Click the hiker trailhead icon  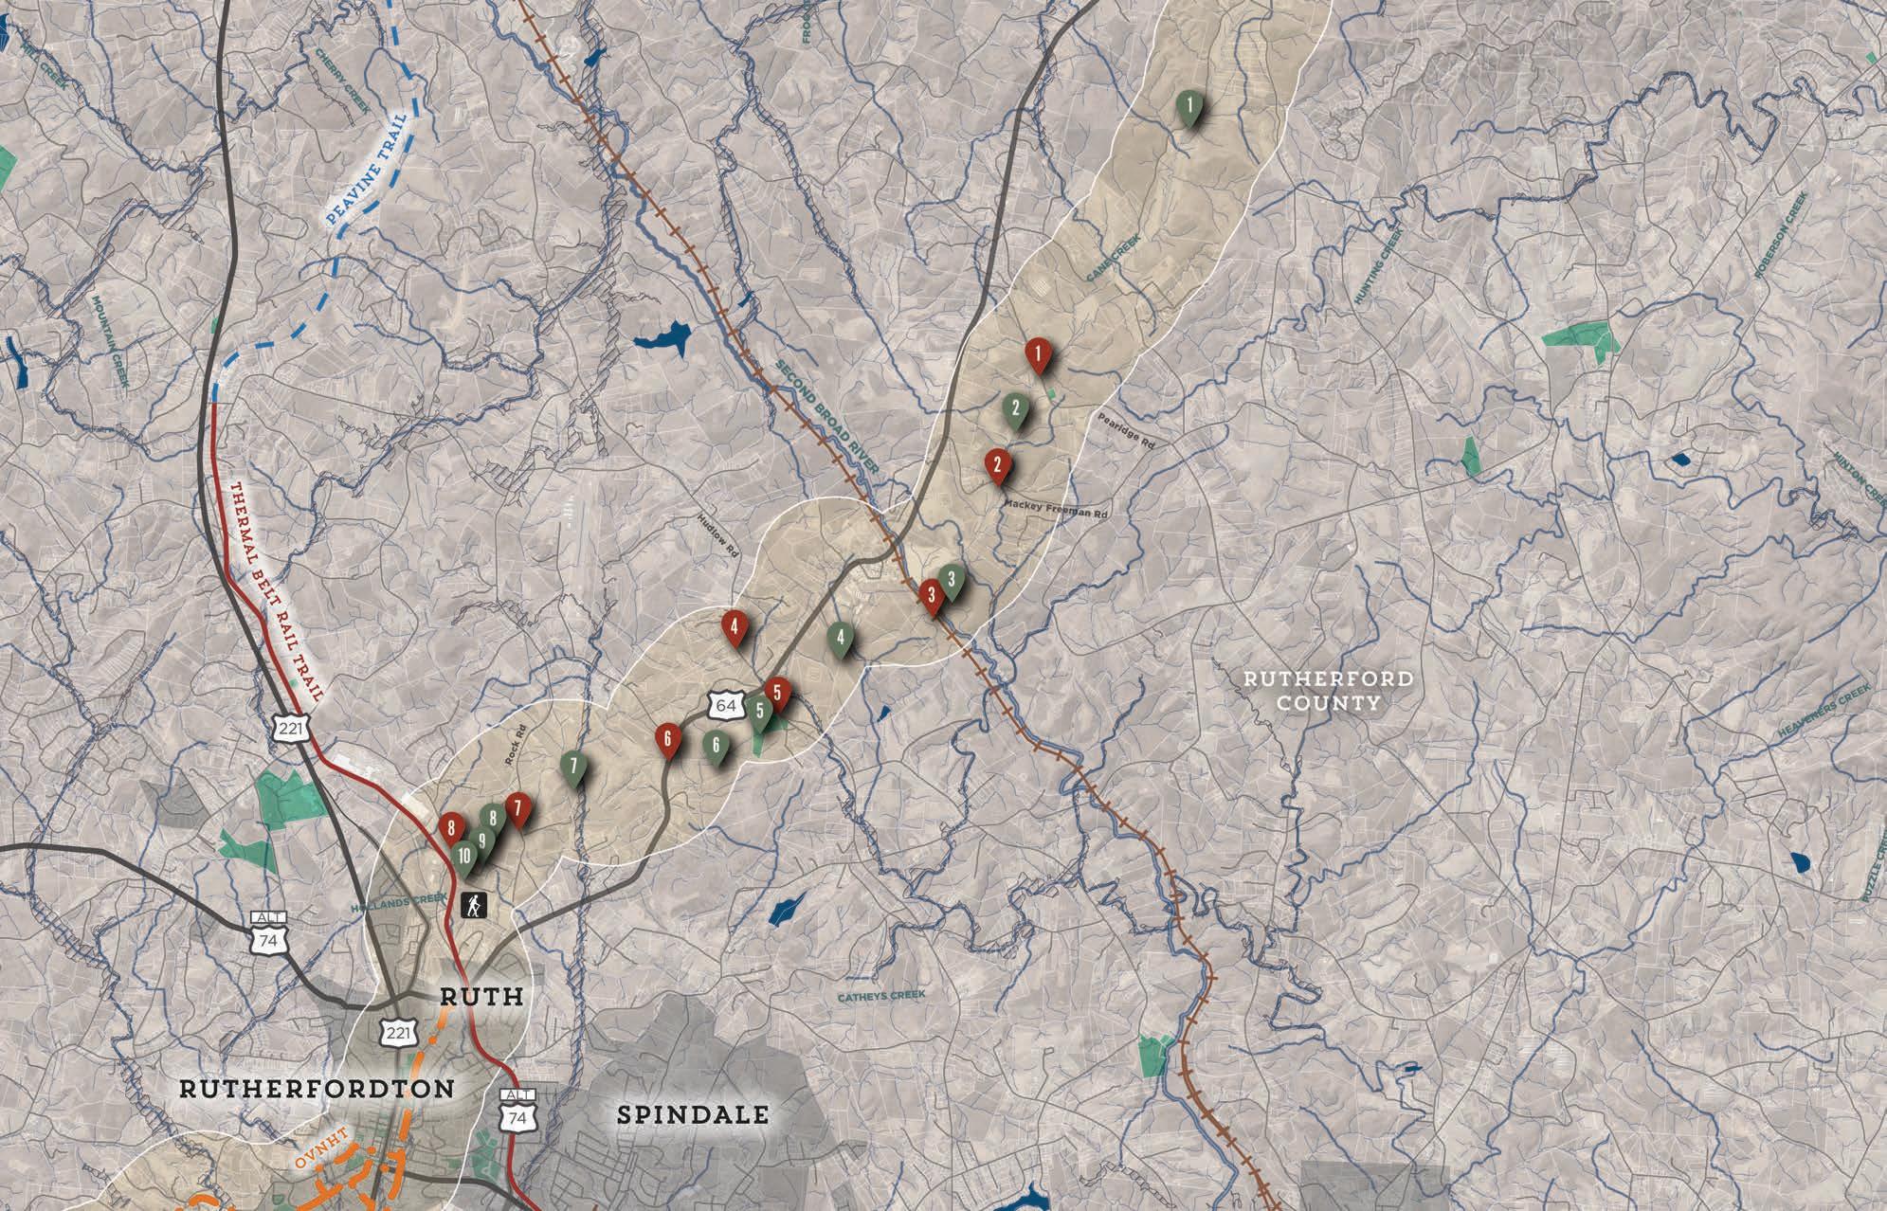(476, 906)
